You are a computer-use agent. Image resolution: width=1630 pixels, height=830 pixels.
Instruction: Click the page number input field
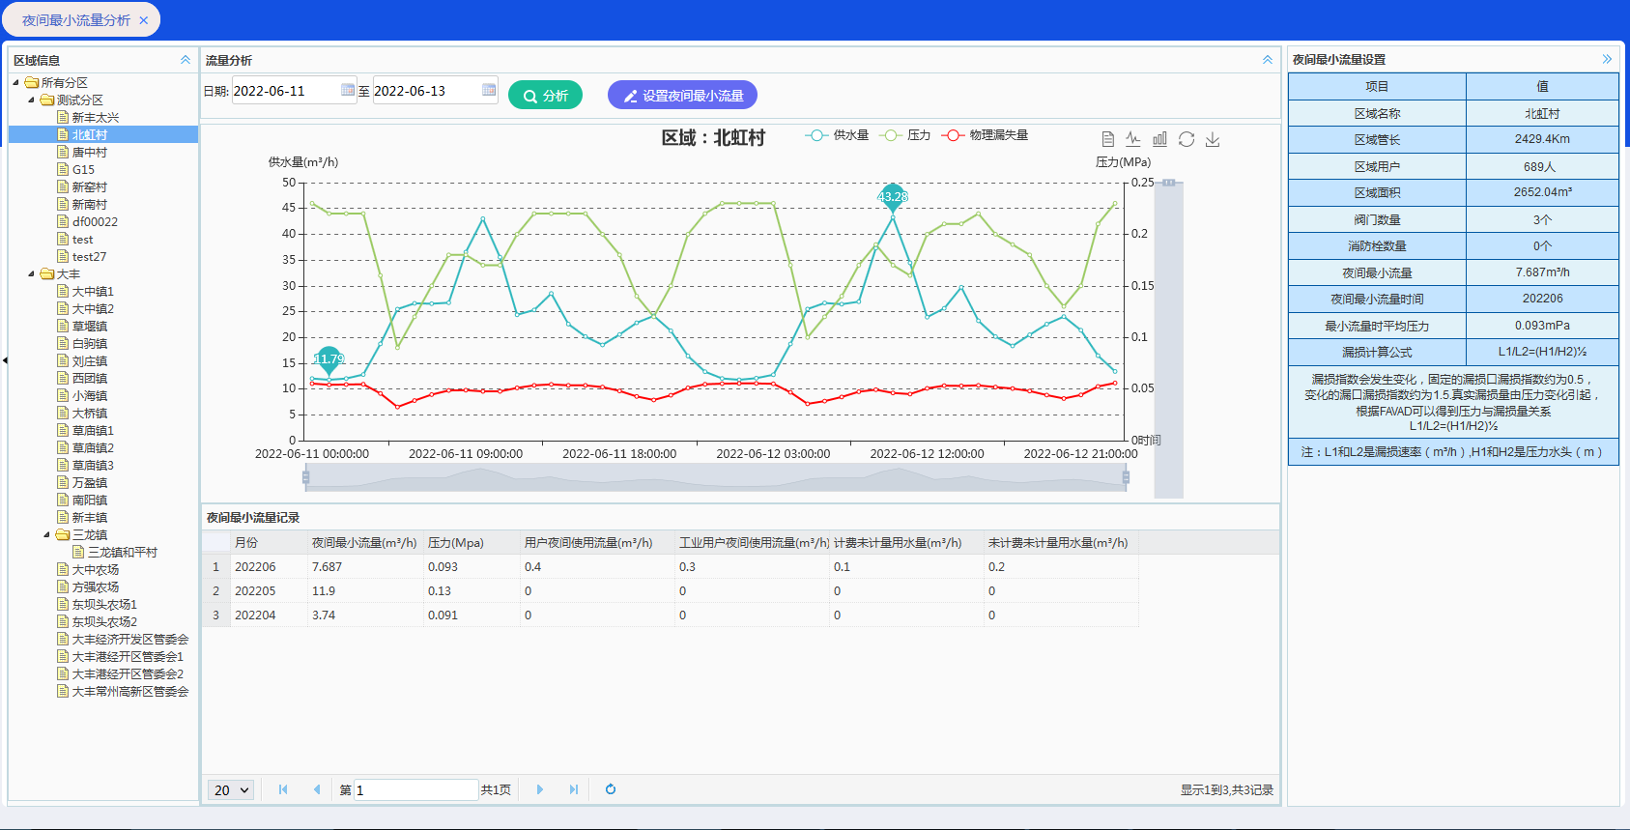pyautogui.click(x=415, y=790)
